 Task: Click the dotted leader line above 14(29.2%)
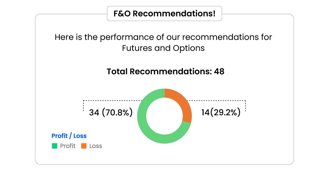click(x=216, y=101)
